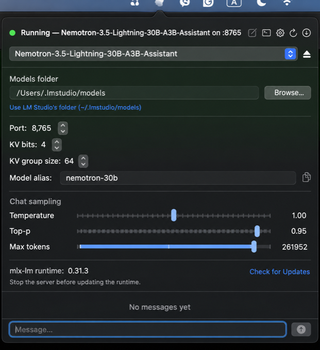Increase KV group size with up arrow
The width and height of the screenshot is (320, 350).
[83, 158]
